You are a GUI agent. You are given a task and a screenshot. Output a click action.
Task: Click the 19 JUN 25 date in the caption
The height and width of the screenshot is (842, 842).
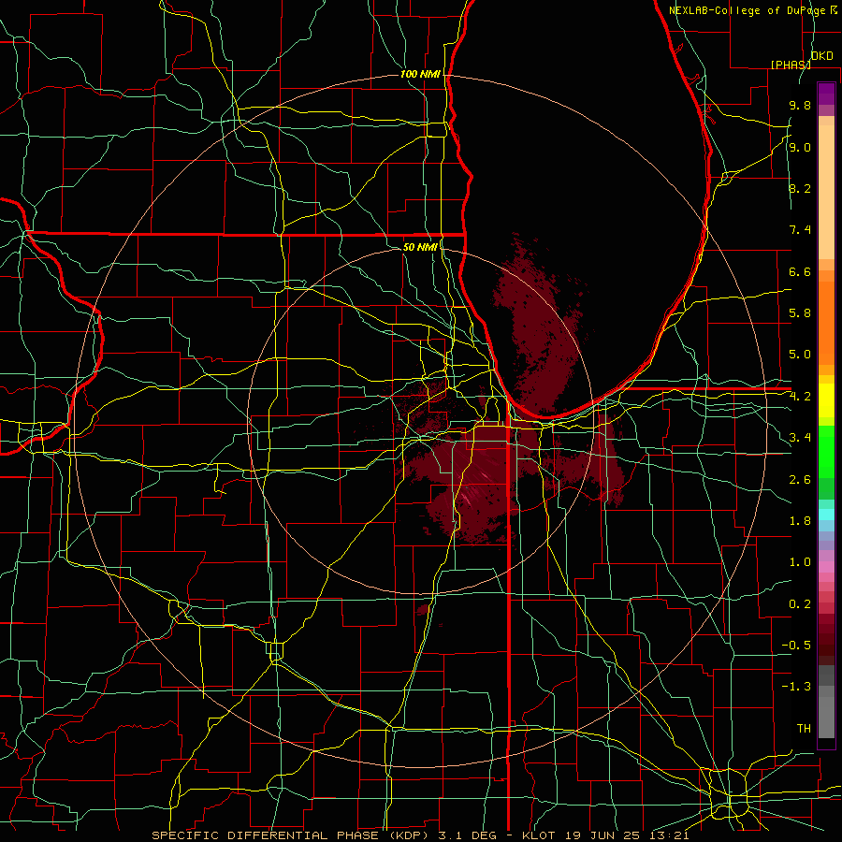(x=602, y=835)
